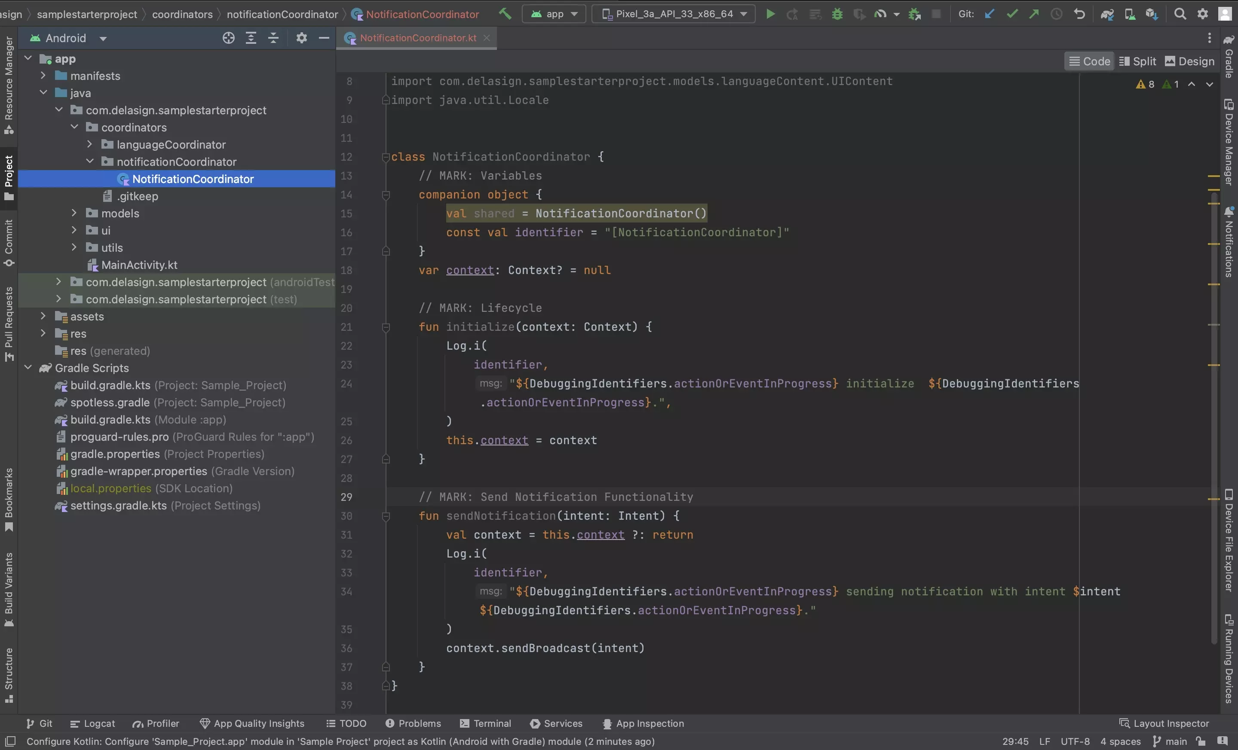Hide the Project panel with minus icon
The image size is (1238, 750).
(324, 38)
